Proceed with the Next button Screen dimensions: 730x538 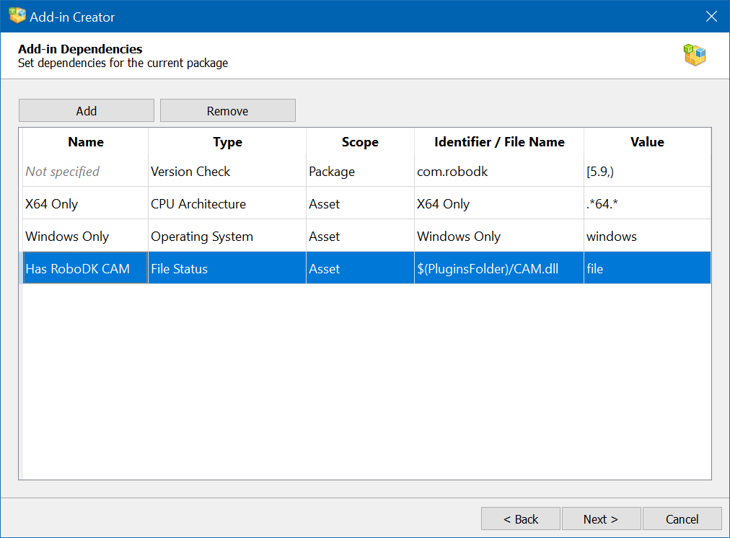point(601,519)
